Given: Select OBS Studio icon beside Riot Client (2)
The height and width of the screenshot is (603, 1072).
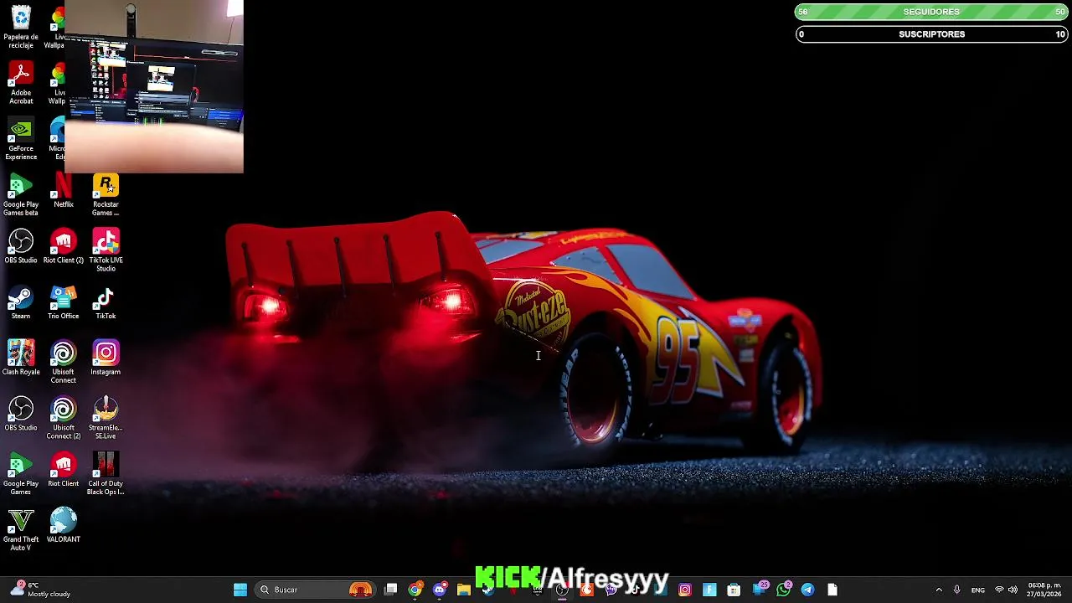Looking at the screenshot, I should coord(21,246).
